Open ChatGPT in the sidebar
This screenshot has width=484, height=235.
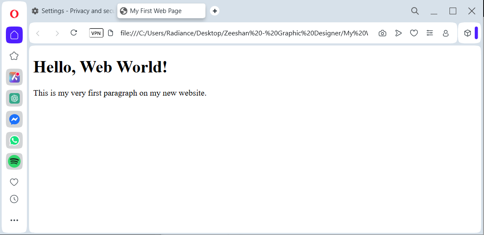(14, 98)
